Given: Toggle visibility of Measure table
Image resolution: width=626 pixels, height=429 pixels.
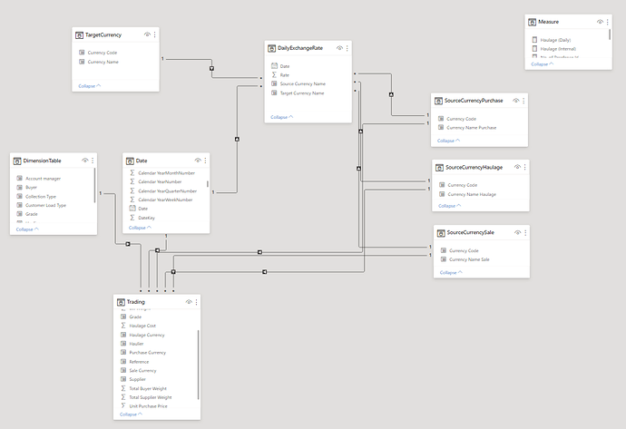Looking at the screenshot, I should [600, 22].
